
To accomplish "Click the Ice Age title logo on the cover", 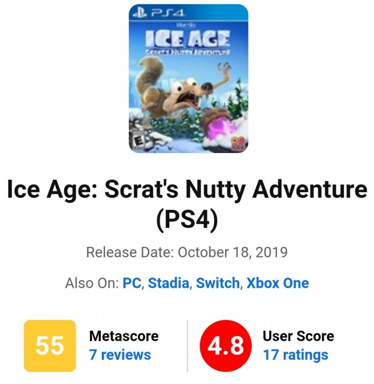I will coord(188,38).
